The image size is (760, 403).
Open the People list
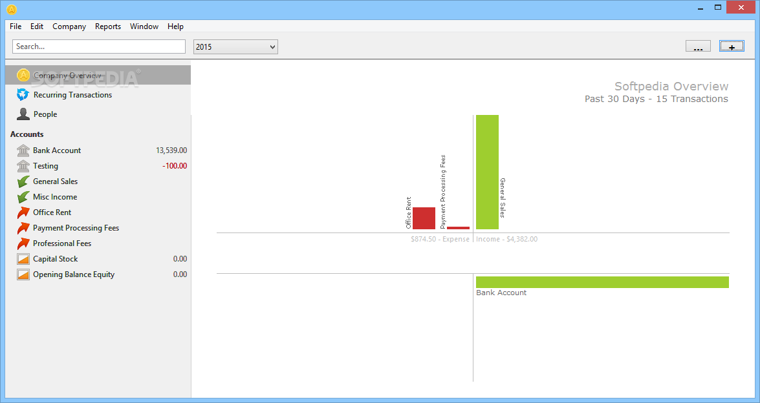point(98,114)
